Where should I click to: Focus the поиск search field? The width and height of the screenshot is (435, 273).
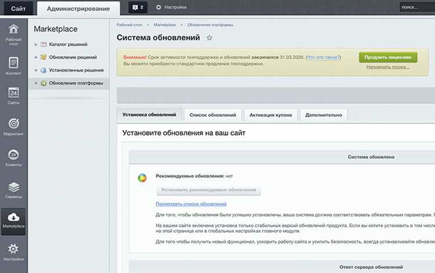417,7
